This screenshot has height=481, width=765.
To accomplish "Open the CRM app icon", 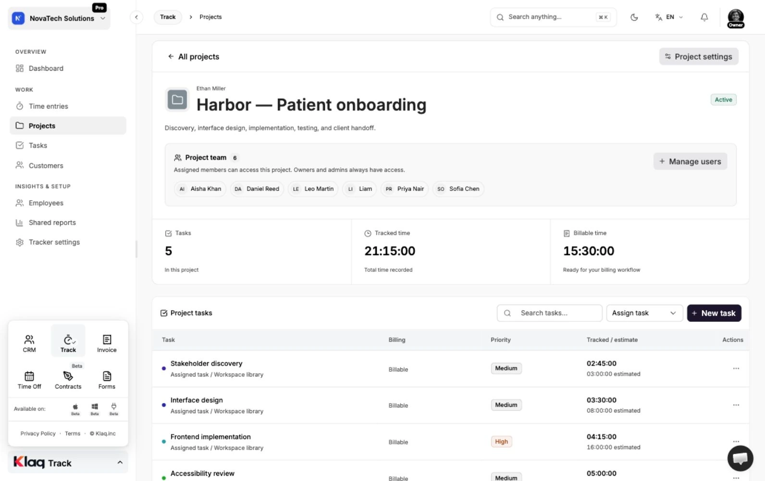I will [29, 343].
